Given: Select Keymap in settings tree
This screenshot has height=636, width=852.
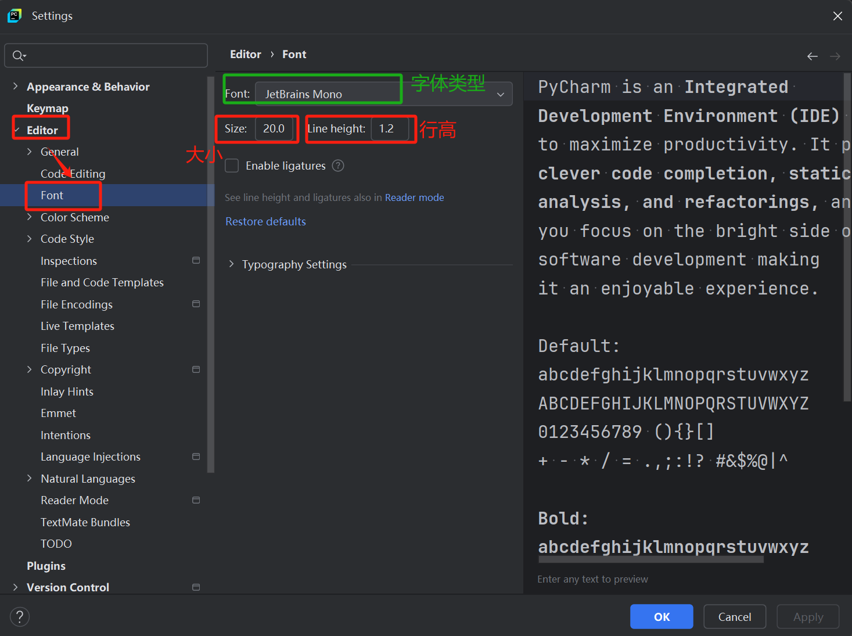Looking at the screenshot, I should pyautogui.click(x=48, y=109).
